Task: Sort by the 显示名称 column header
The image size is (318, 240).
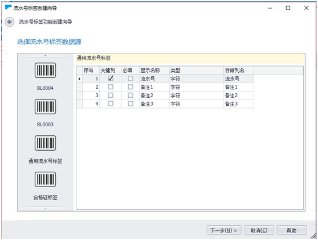Action: 154,71
